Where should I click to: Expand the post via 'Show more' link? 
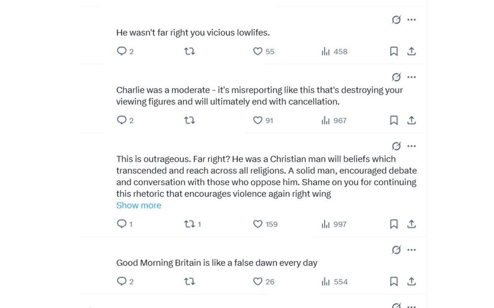click(139, 205)
